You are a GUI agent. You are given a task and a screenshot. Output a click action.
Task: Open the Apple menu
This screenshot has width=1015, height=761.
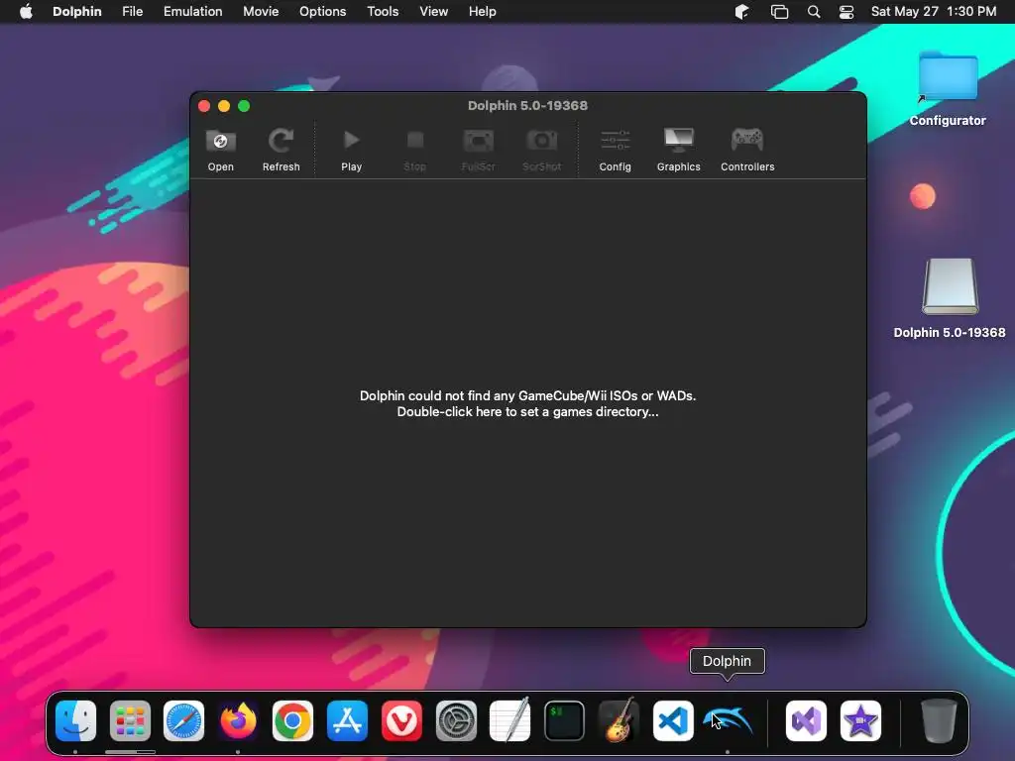point(26,12)
